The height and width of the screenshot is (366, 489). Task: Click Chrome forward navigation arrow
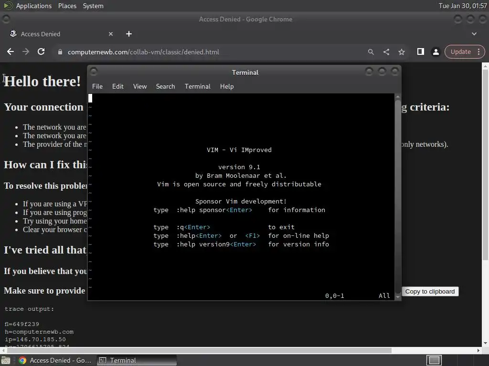(x=26, y=51)
